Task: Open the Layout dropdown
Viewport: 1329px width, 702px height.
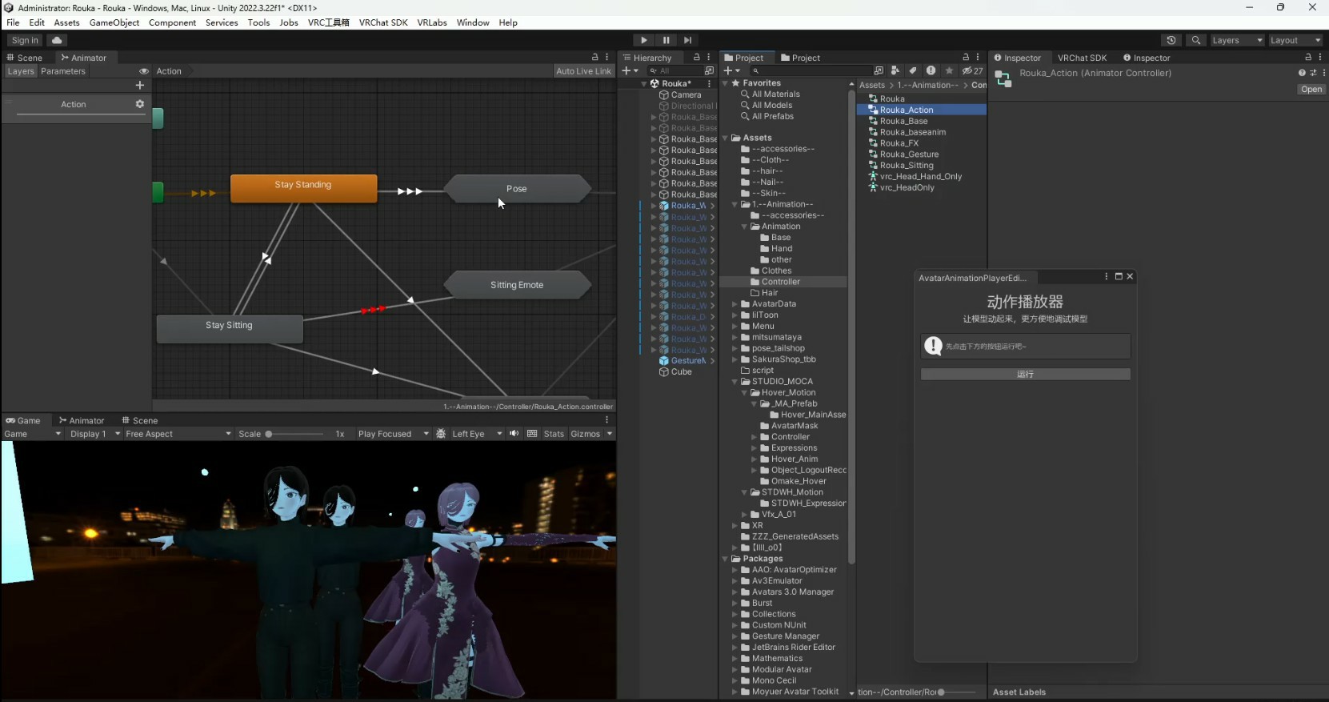Action: [1295, 40]
